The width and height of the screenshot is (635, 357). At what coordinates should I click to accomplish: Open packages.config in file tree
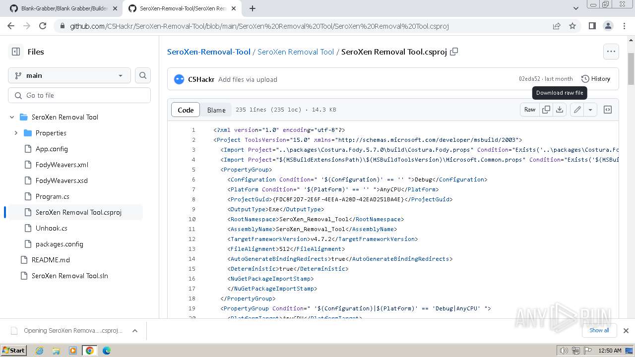[x=60, y=244]
